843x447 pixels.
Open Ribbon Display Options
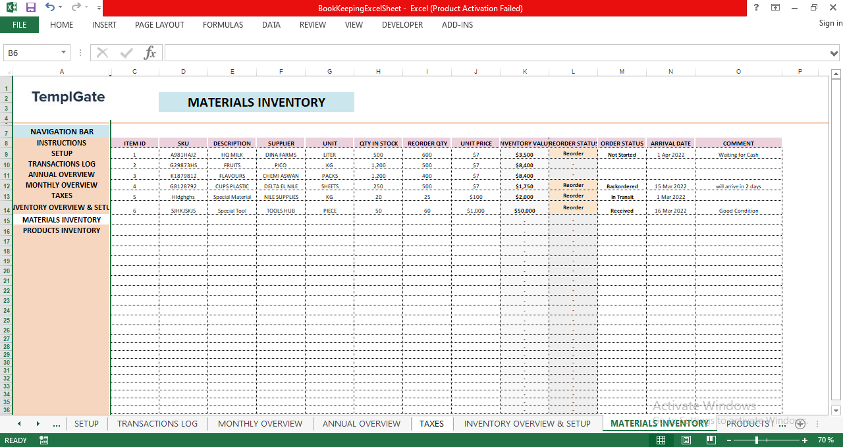[775, 8]
